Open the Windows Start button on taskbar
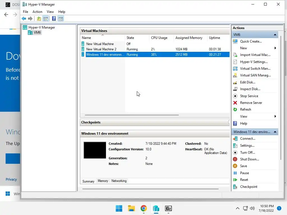The image size is (287, 215). point(119,208)
